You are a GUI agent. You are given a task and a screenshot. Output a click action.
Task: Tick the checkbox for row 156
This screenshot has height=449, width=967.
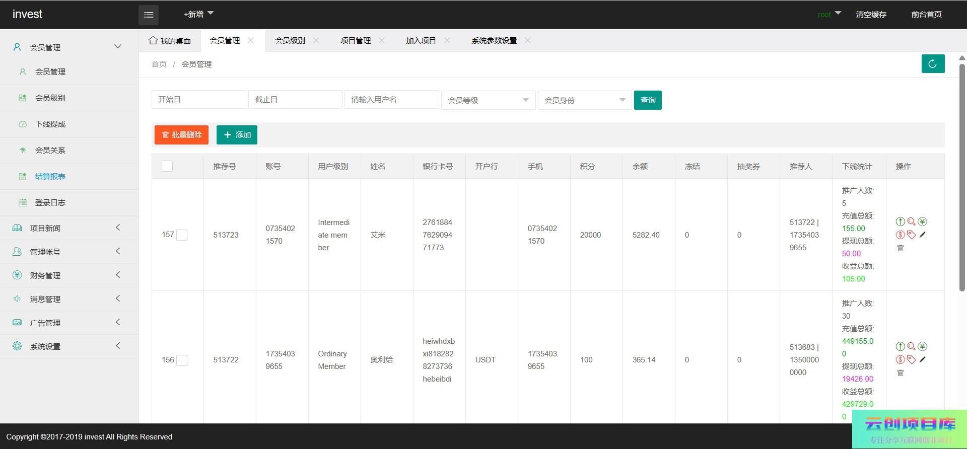(182, 360)
